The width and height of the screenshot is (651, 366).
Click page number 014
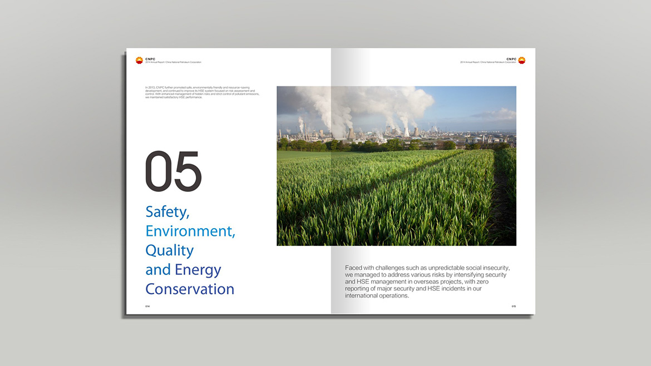147,306
